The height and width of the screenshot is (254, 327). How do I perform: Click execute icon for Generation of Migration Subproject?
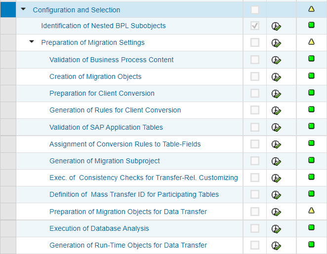click(x=276, y=161)
